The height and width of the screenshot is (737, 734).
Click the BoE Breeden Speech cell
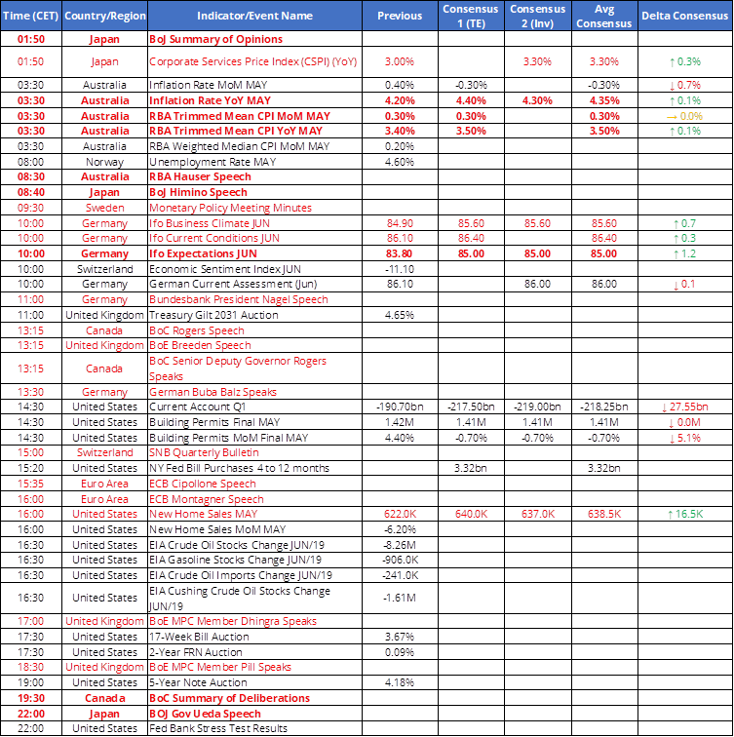(x=254, y=345)
